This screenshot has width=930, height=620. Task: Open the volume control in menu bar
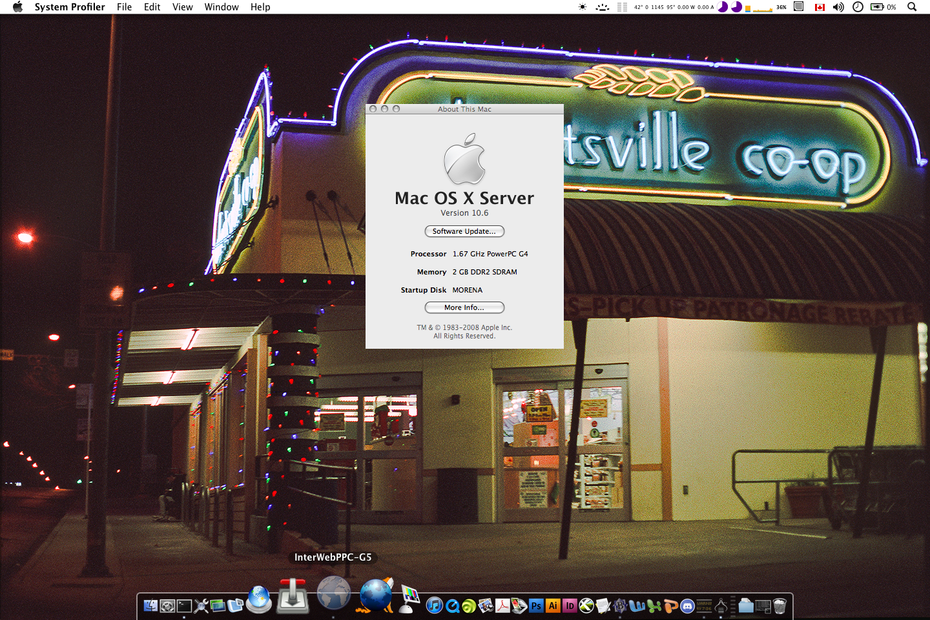click(x=838, y=7)
